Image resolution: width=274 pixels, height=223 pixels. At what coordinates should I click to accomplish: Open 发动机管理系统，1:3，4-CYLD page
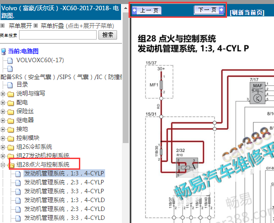pos(65,200)
